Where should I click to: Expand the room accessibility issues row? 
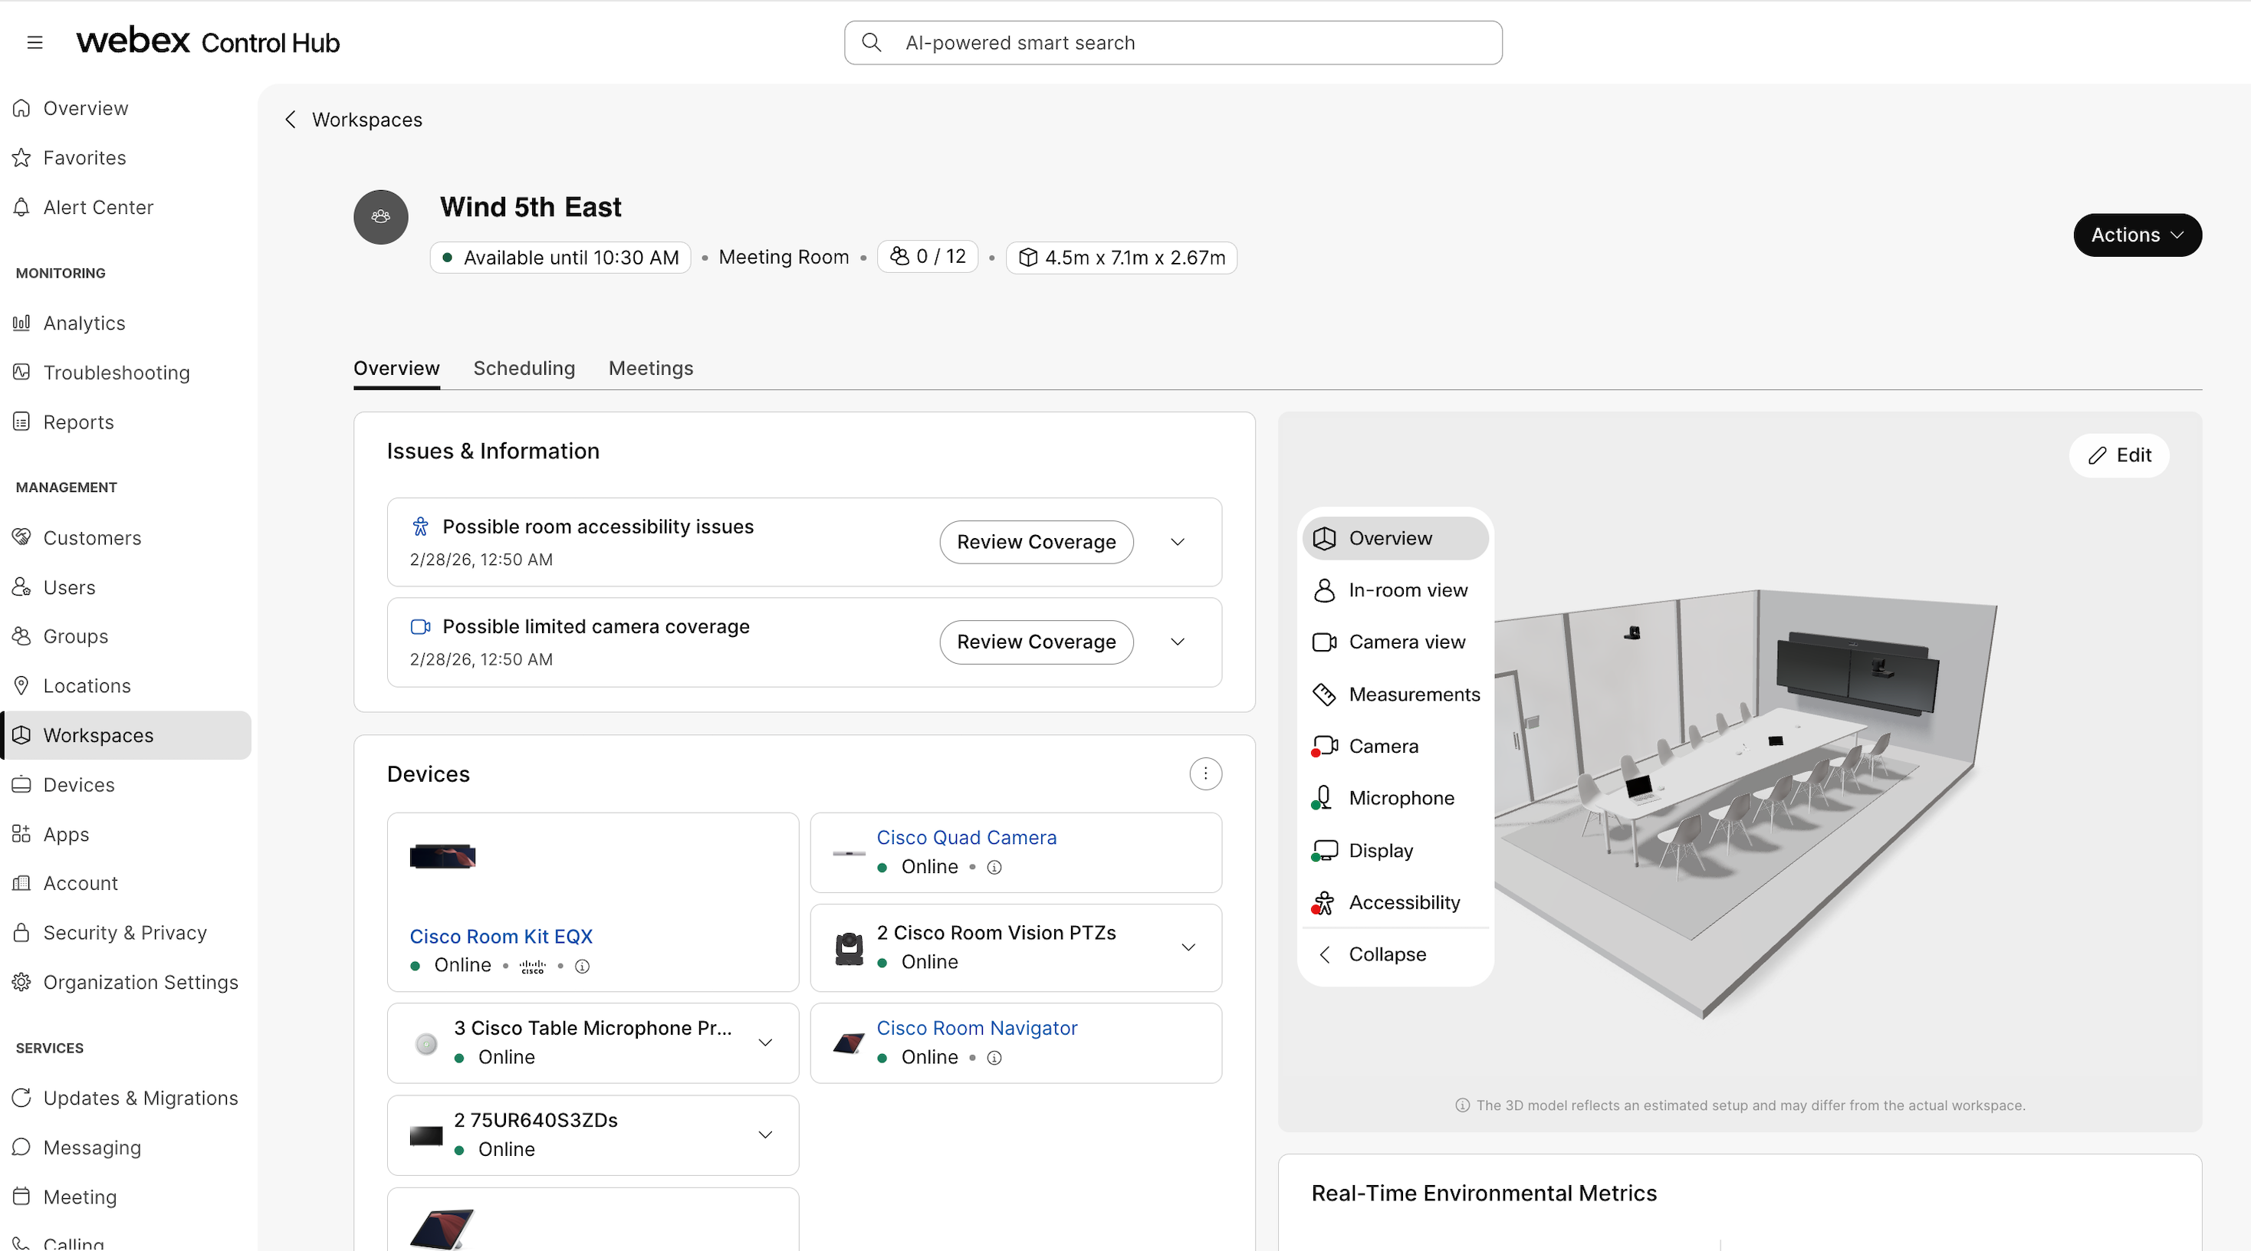(1177, 542)
